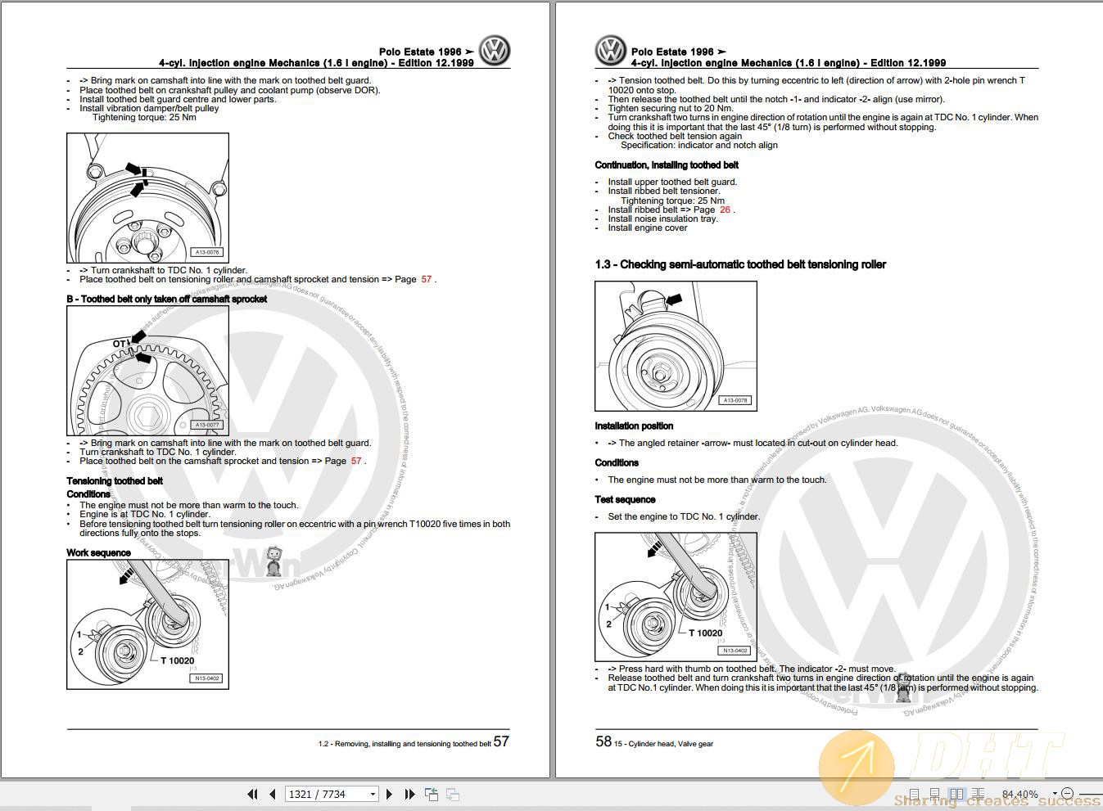Click the zoom slider track
The image size is (1103, 811).
click(1091, 794)
